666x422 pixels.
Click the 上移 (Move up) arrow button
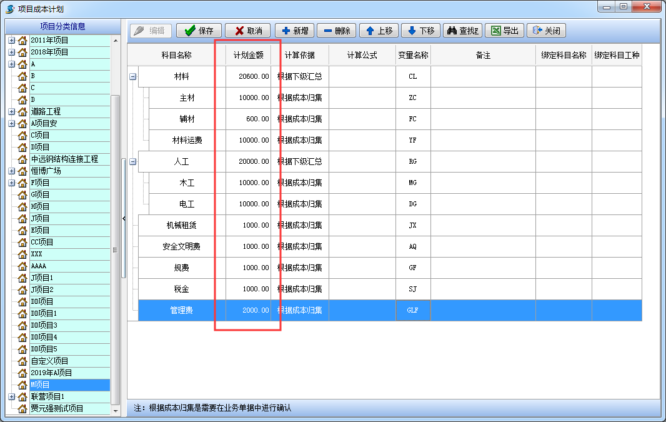379,31
